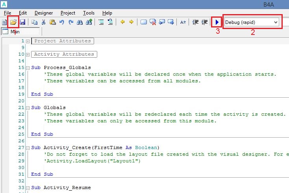
Task: Open the Tools menu
Action: (89, 13)
